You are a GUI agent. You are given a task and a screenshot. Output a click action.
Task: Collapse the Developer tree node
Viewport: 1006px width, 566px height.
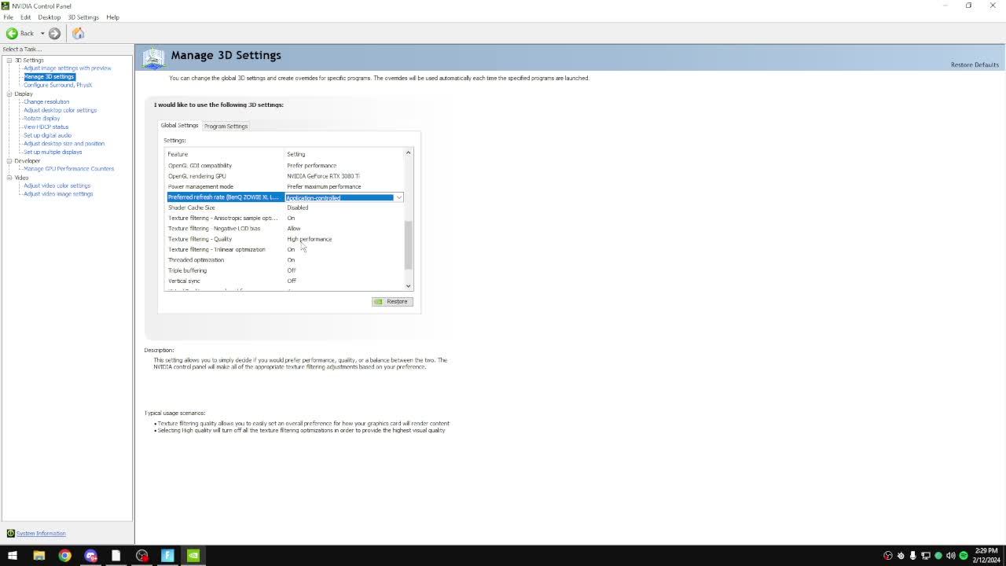point(9,160)
